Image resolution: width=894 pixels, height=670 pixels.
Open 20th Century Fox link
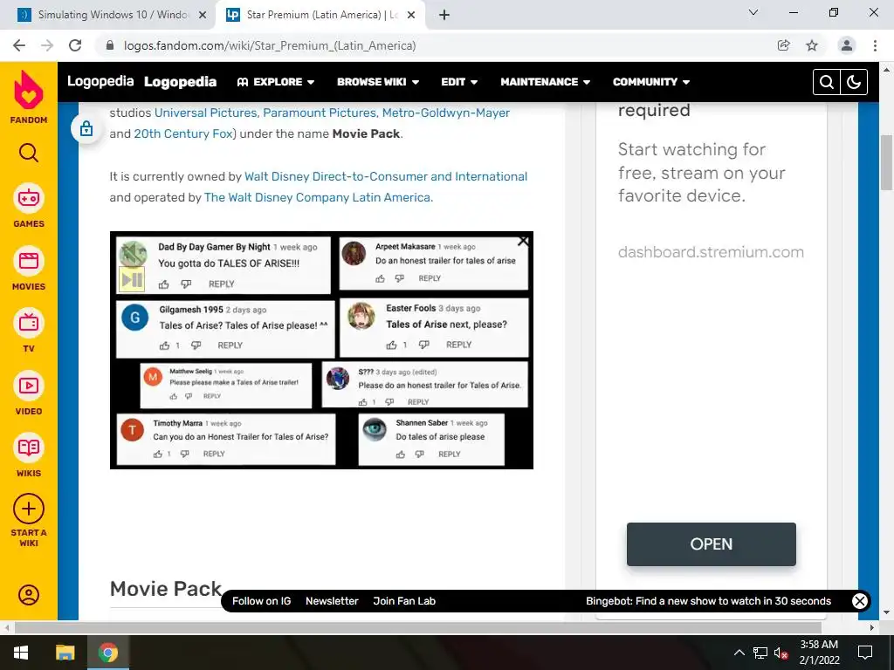pos(183,133)
